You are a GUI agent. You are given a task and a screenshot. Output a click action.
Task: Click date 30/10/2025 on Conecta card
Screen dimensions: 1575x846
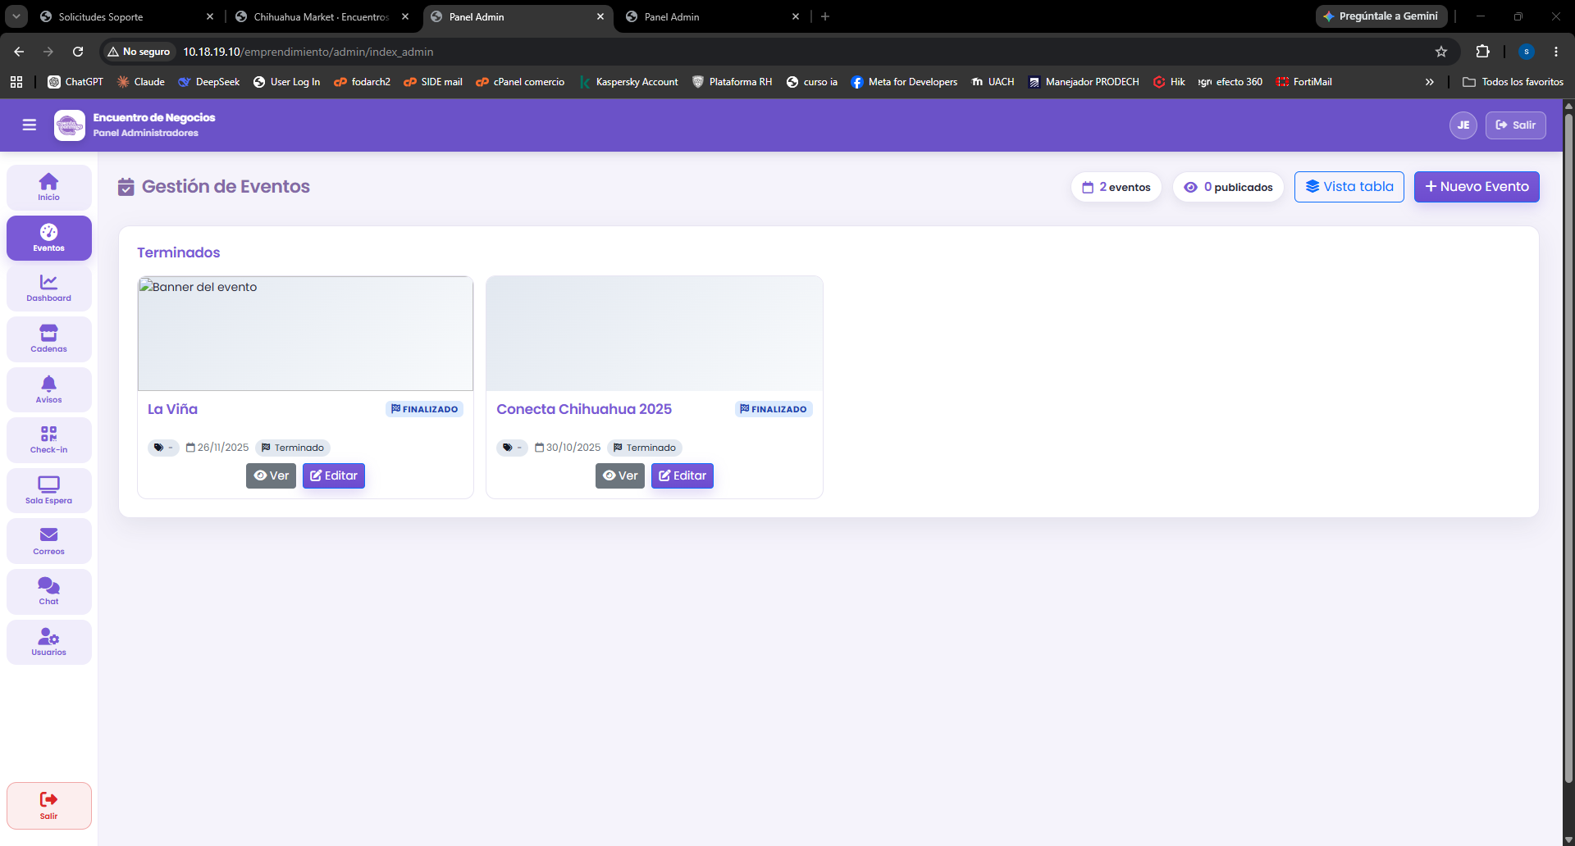[x=568, y=448]
